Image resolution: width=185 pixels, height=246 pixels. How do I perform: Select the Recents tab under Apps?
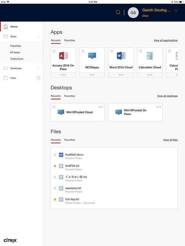56,40
